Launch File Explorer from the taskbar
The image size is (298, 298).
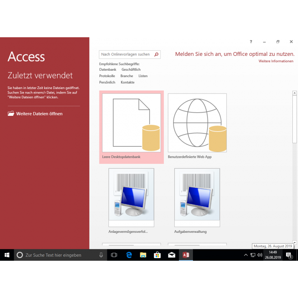(x=143, y=255)
